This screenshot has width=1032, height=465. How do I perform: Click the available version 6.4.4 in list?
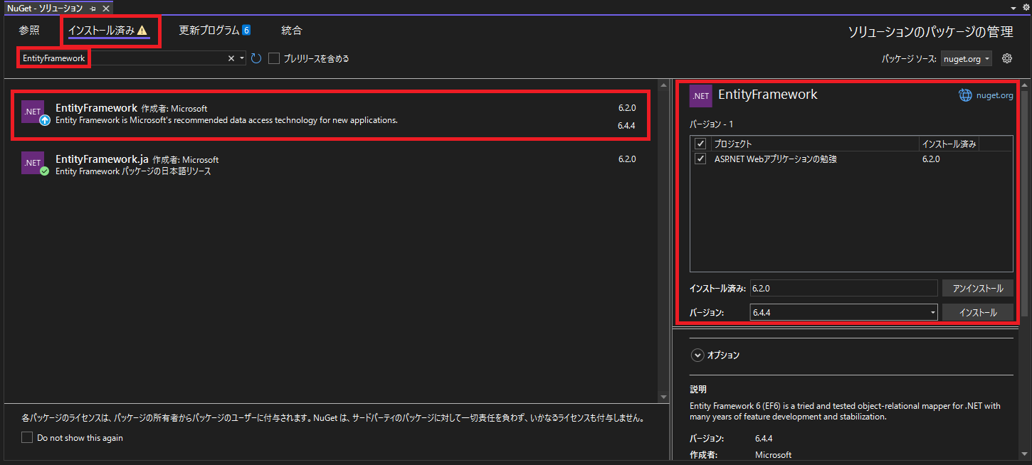point(626,126)
